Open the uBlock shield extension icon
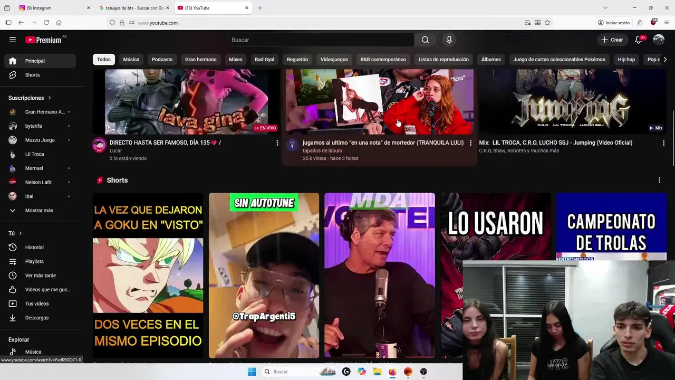Viewport: 675px width, 380px height. pos(653,22)
